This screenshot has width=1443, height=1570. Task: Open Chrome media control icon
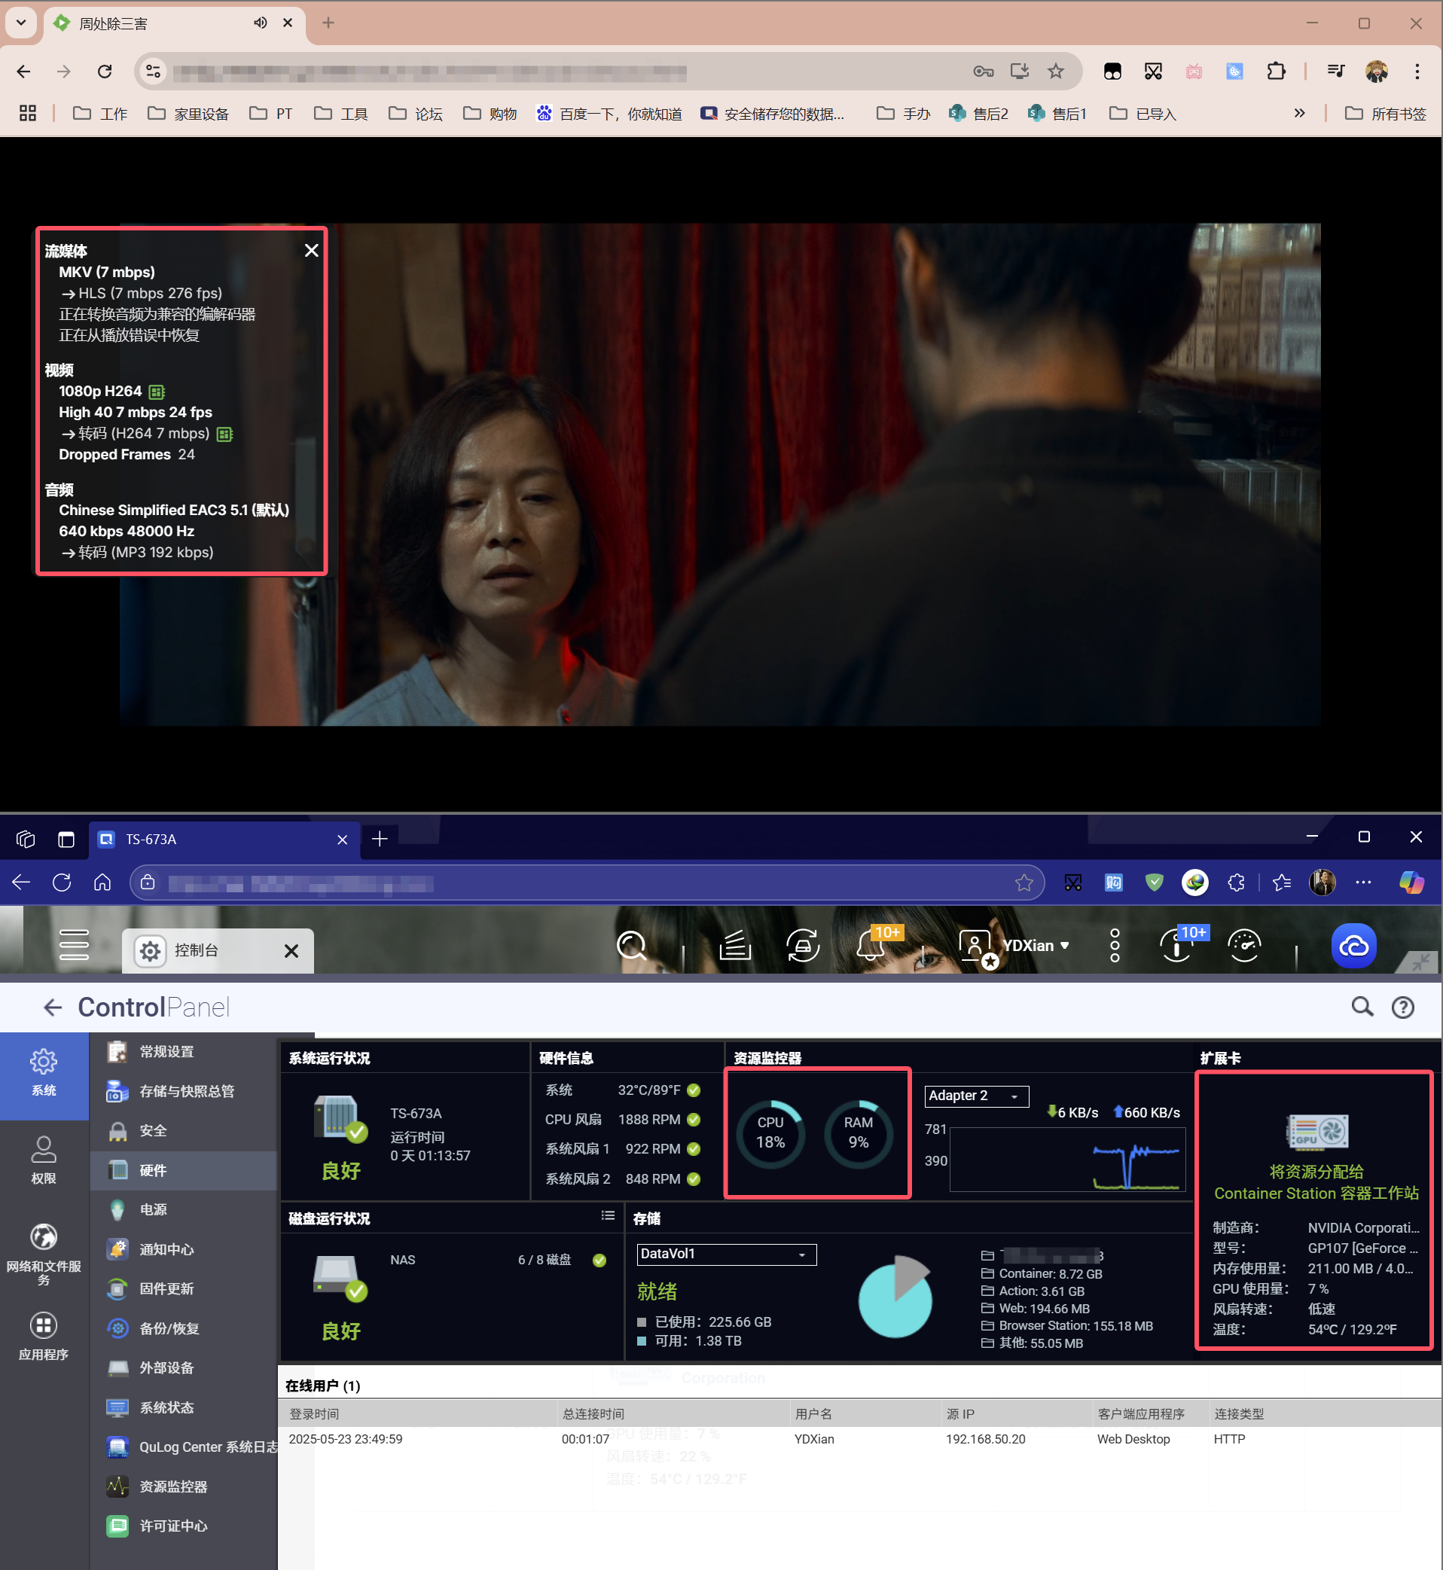(x=1336, y=72)
